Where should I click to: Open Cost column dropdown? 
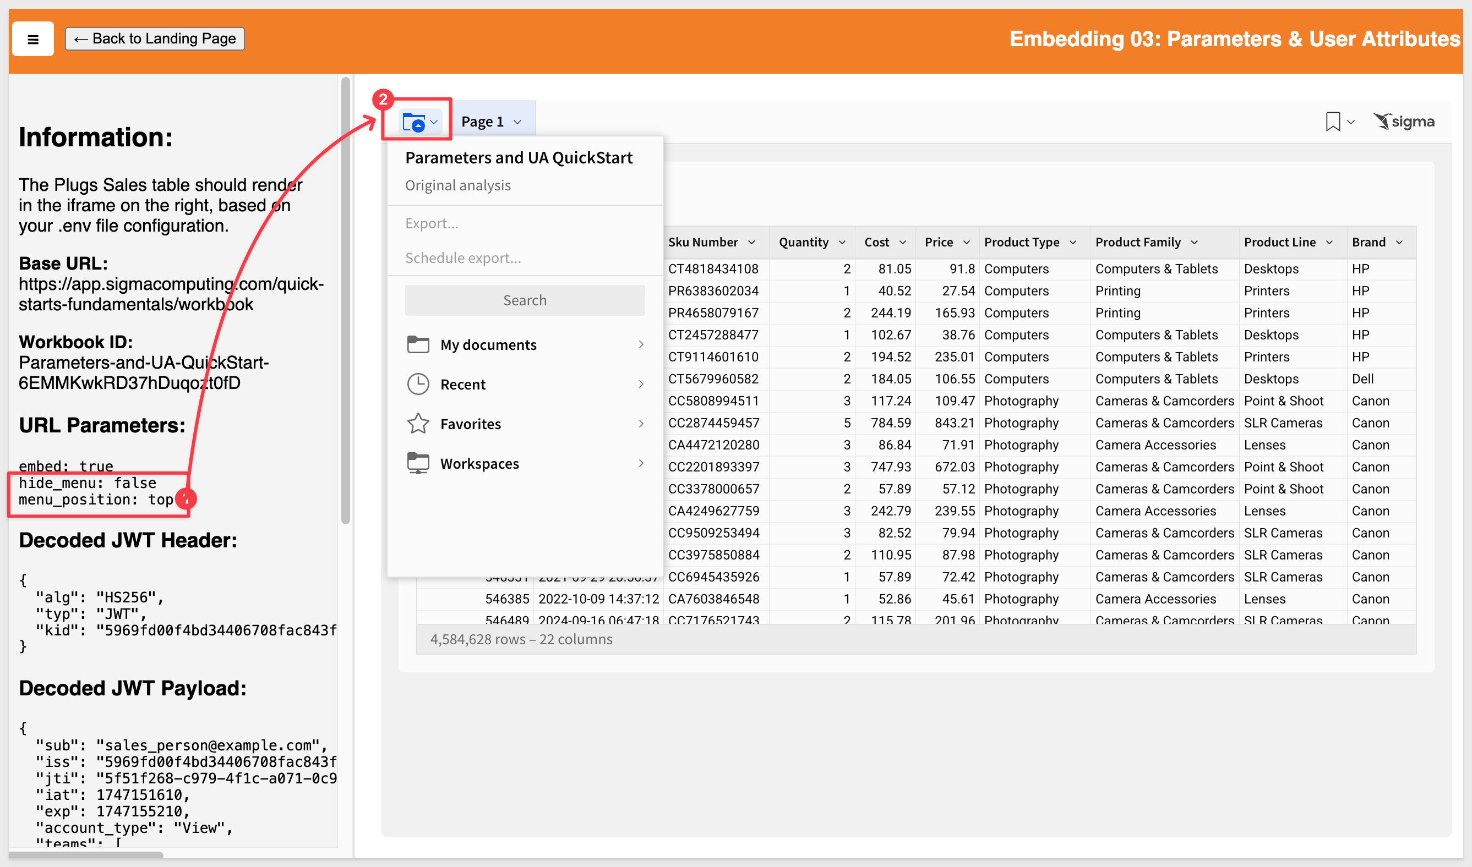[903, 243]
